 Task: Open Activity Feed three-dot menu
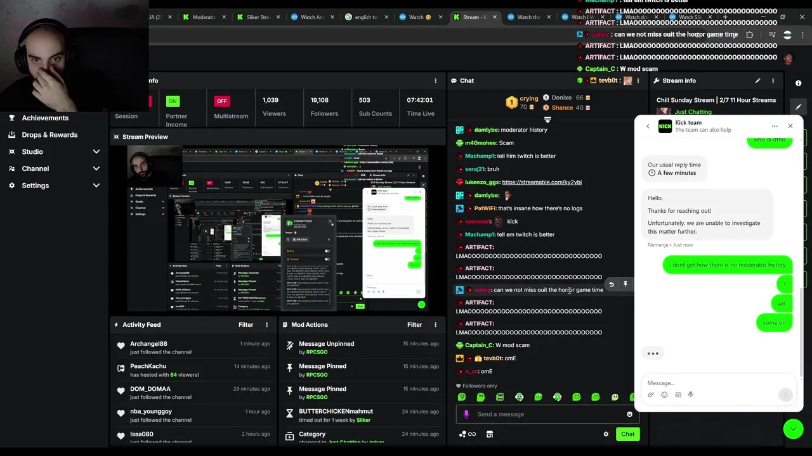[x=266, y=325]
